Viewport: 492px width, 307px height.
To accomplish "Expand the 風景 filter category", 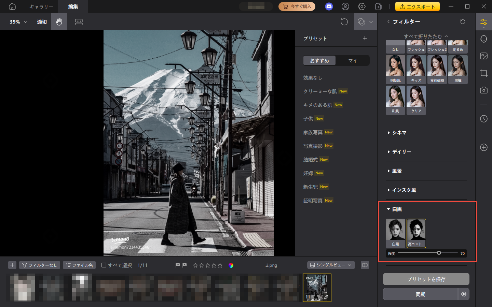I will pos(397,171).
